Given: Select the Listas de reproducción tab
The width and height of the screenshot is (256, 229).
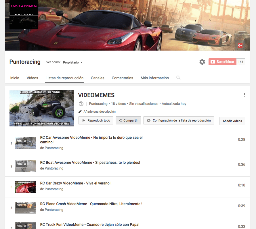Looking at the screenshot, I should click(64, 78).
